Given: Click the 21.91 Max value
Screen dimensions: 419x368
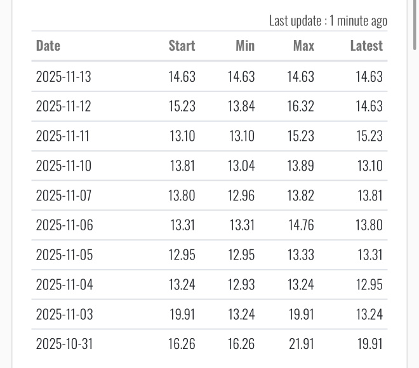Looking at the screenshot, I should click(300, 345).
